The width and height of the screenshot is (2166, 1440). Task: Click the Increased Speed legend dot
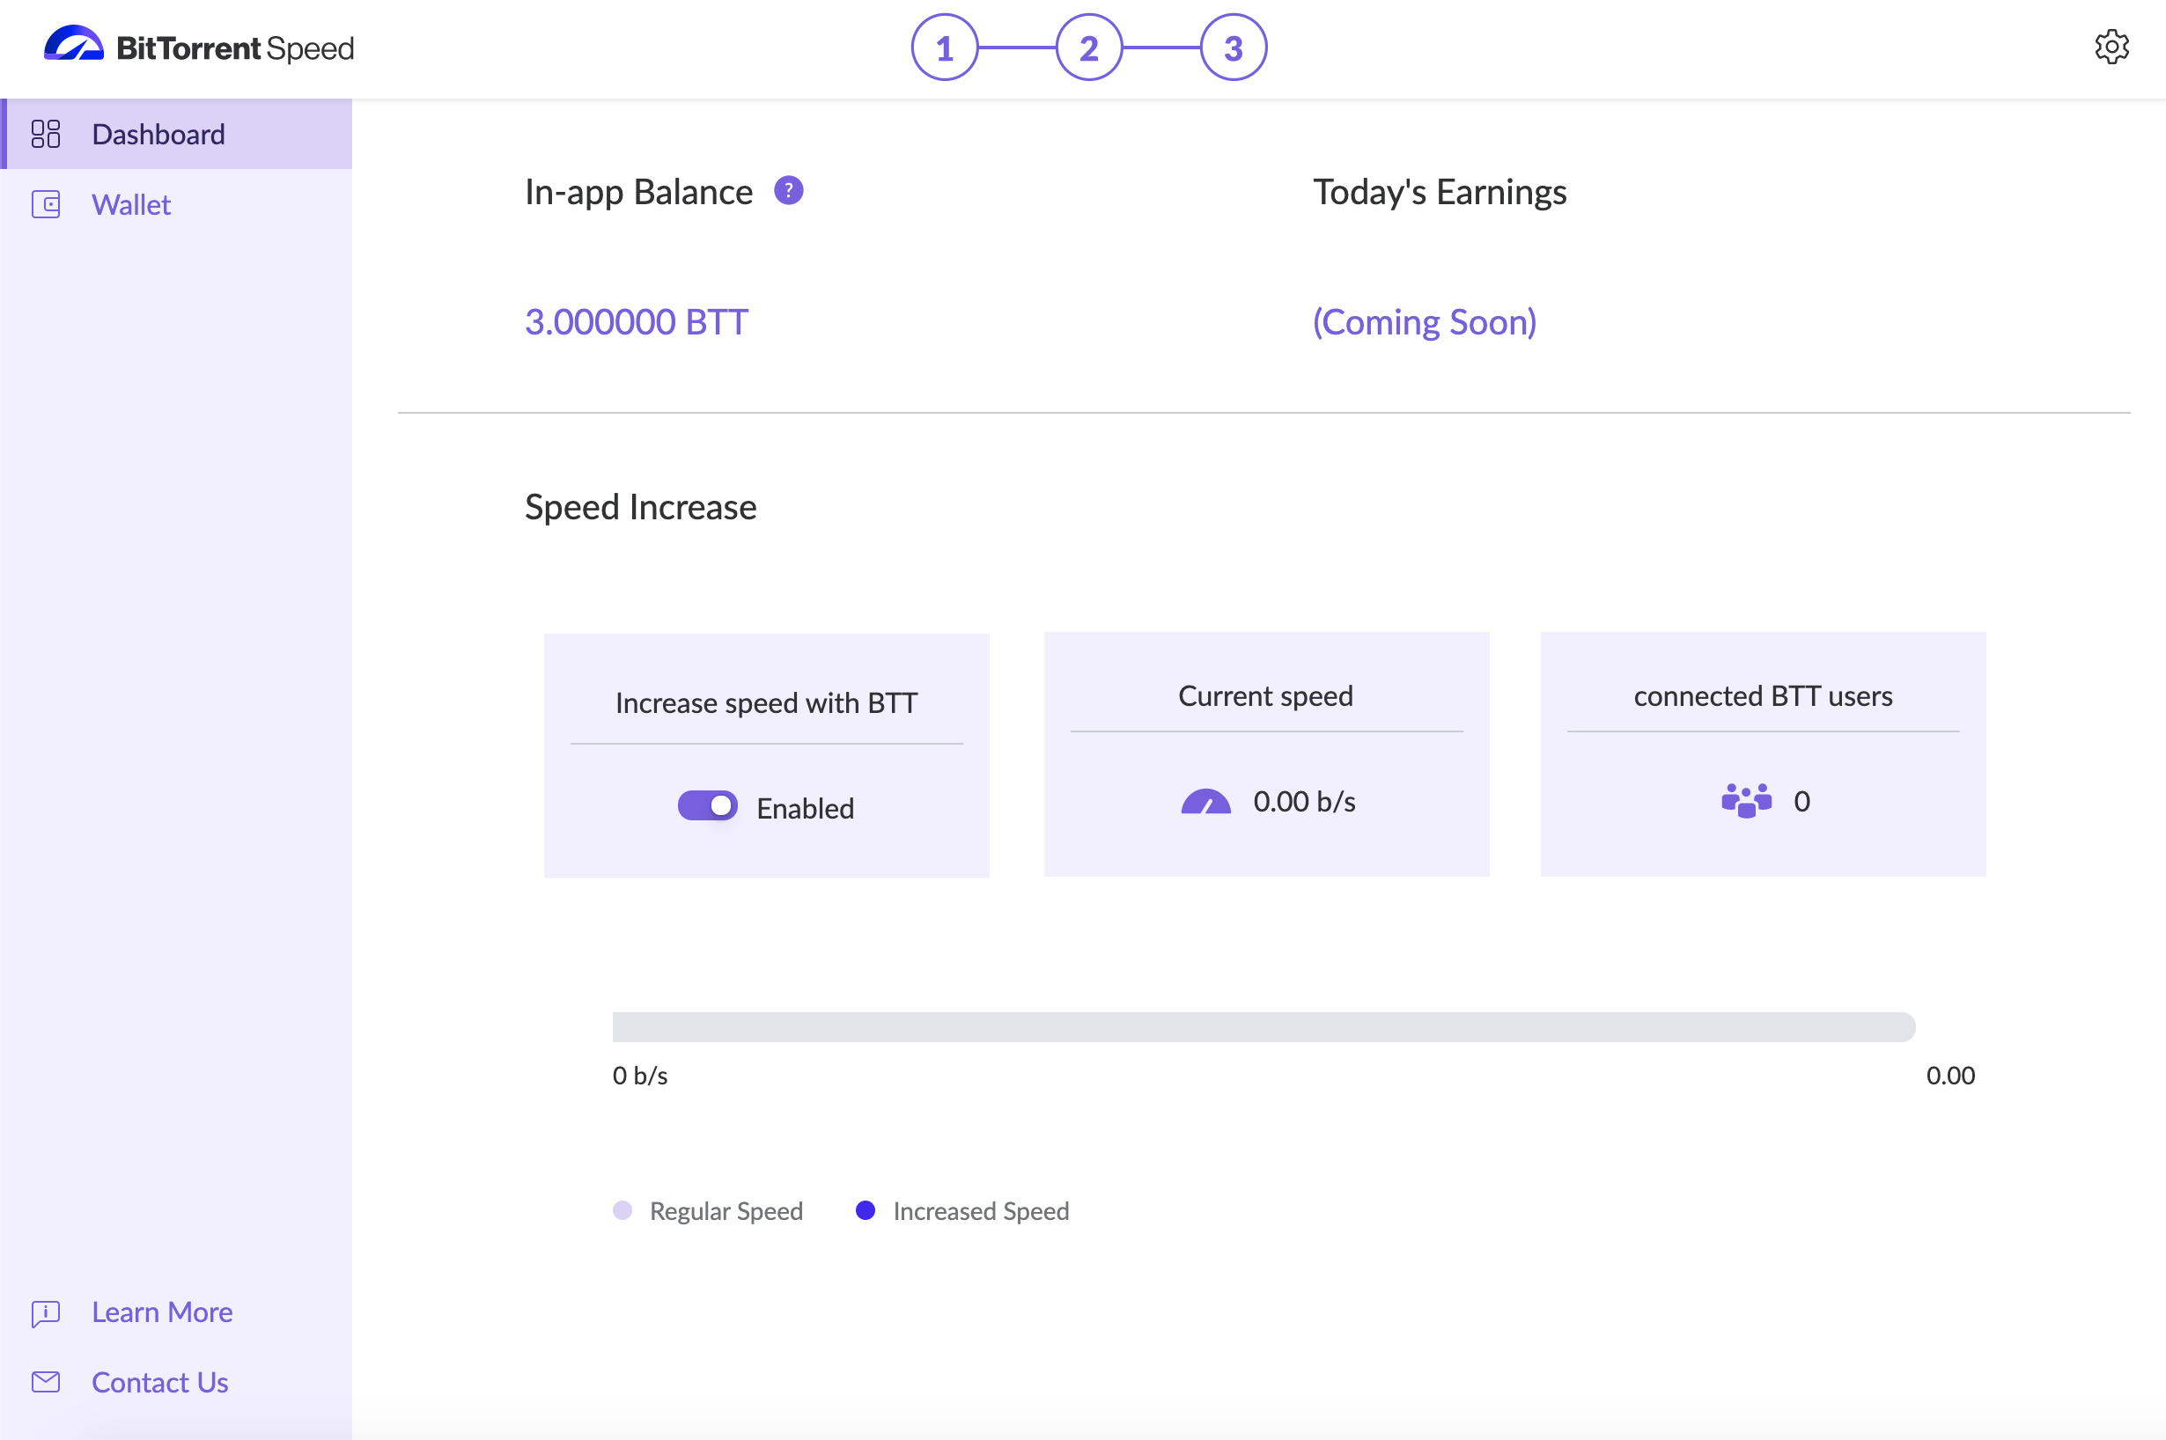(865, 1210)
